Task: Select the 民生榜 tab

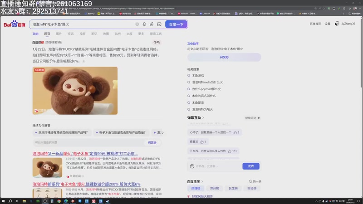Action: [x=233, y=188]
